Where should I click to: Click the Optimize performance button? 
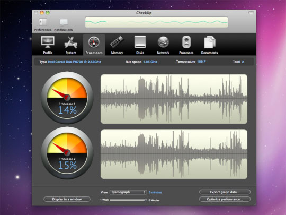225,199
